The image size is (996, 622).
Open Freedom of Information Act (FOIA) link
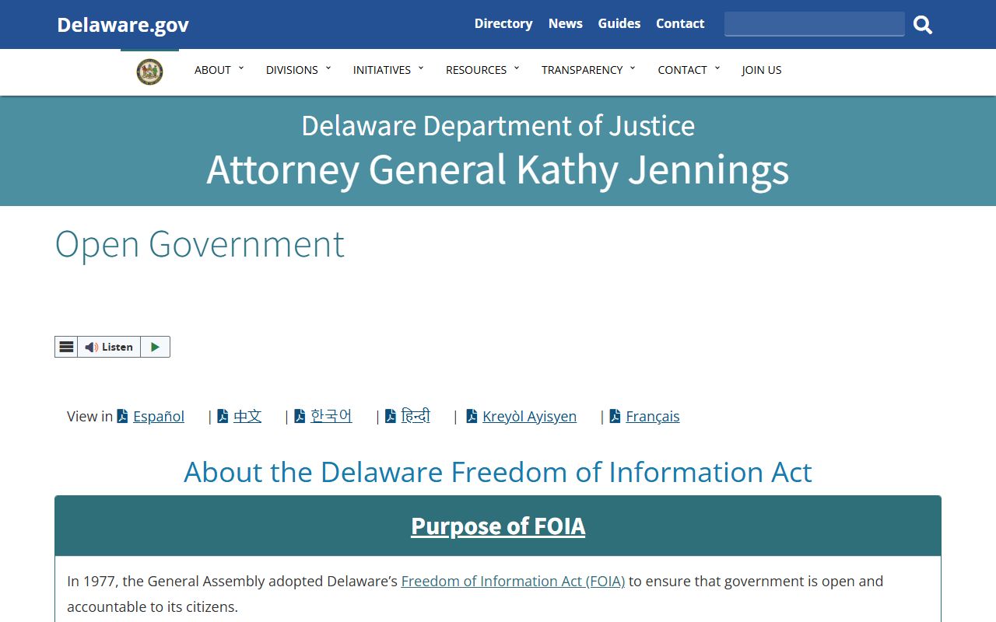513,582
